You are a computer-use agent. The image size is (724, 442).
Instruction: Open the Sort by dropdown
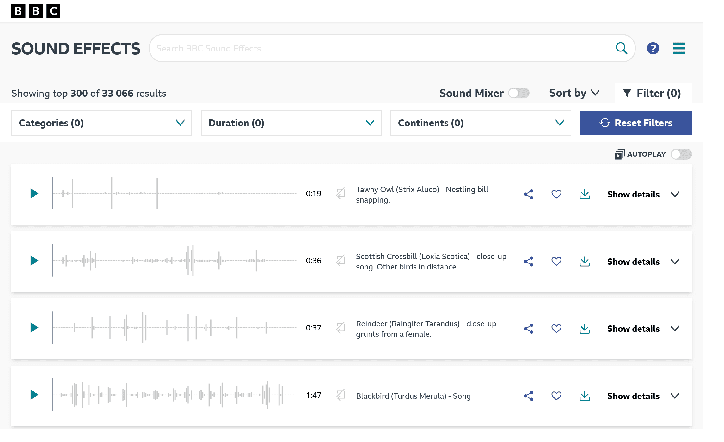(x=574, y=93)
